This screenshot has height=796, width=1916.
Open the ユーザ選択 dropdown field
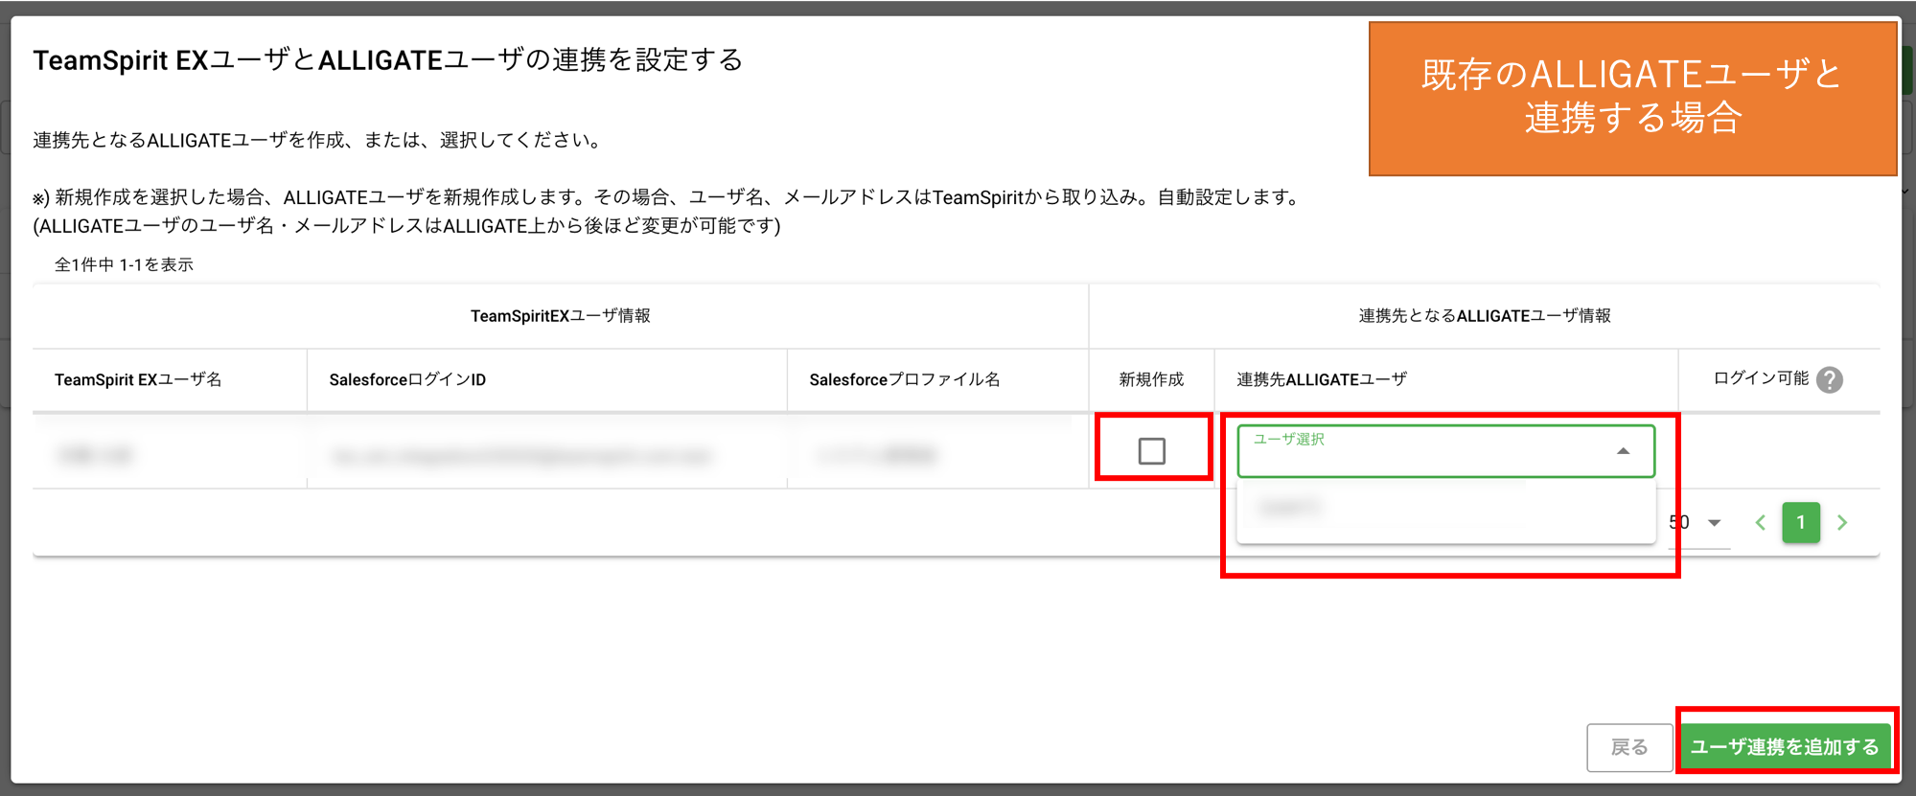[1445, 451]
